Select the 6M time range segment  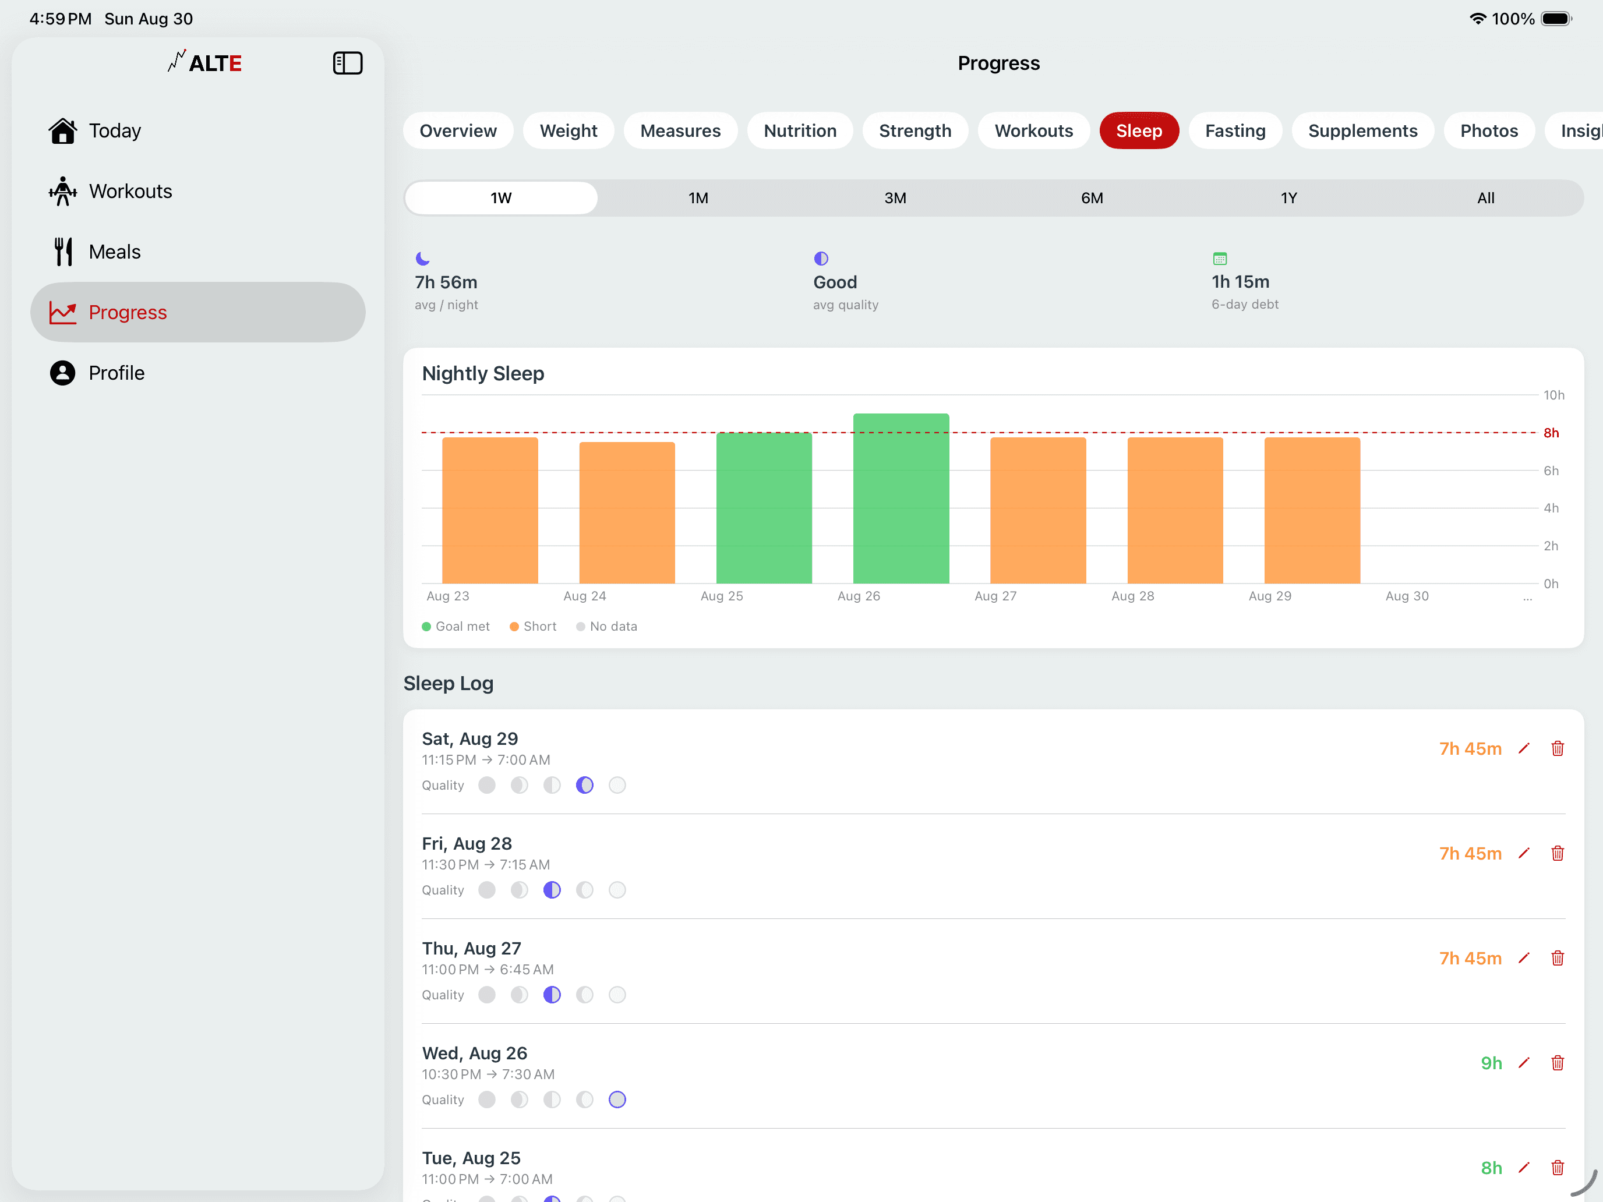tap(1092, 198)
